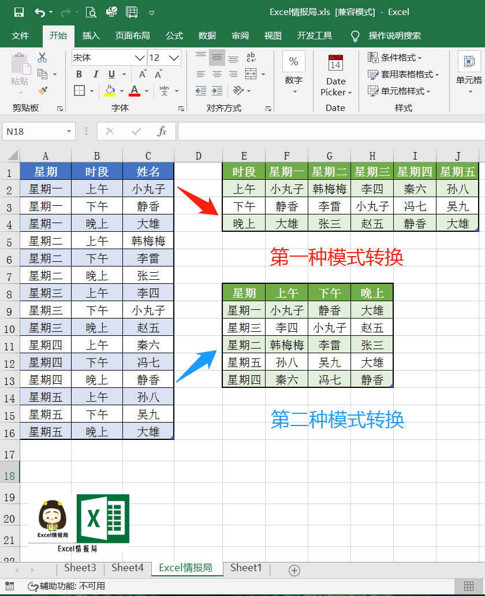This screenshot has width=485, height=596.
Task: Click the Insert Function fx icon
Action: tap(162, 131)
